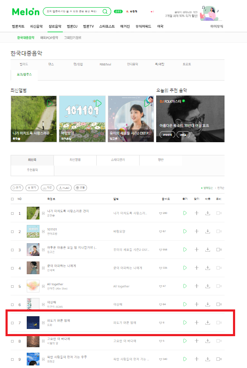Click the FLAC download button

(x=64, y=188)
